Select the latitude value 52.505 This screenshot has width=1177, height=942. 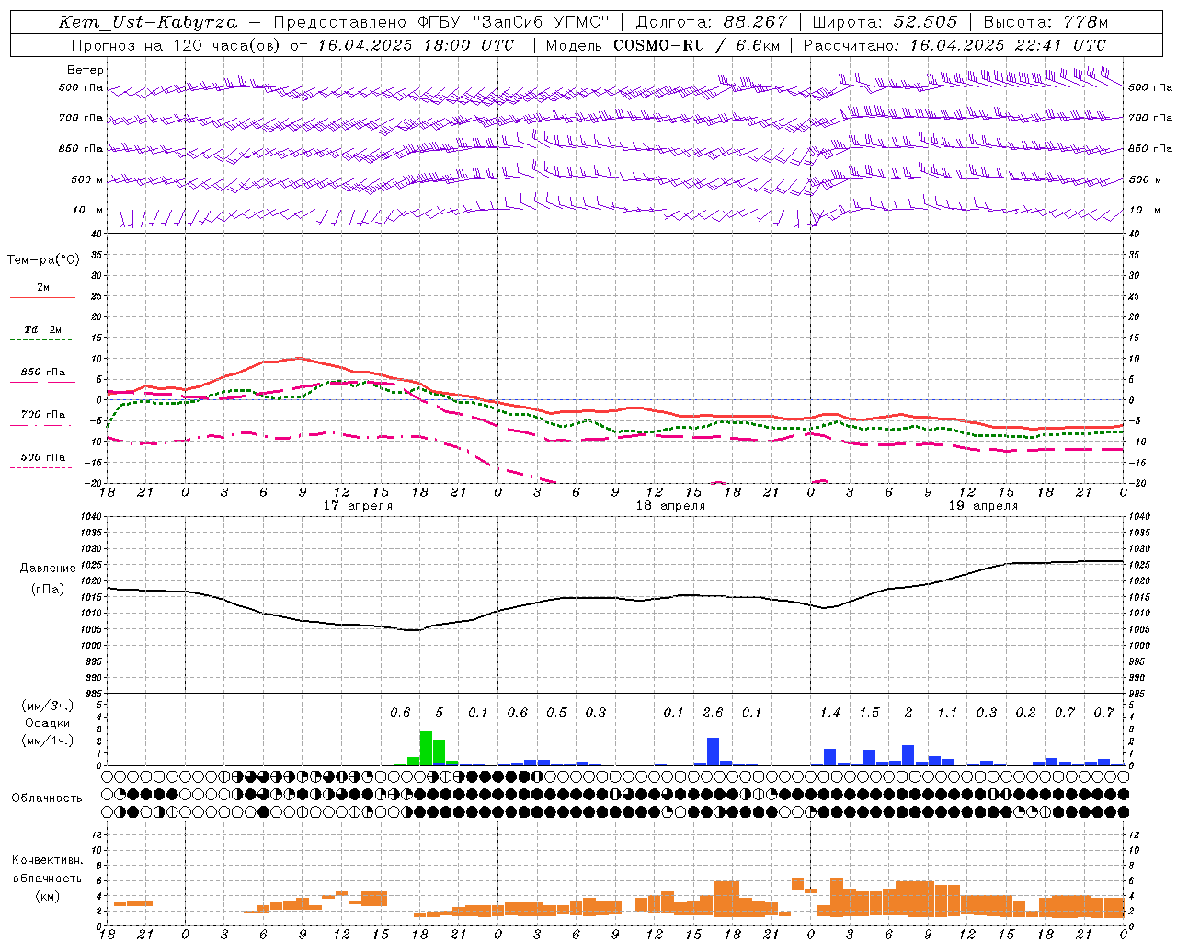[926, 22]
